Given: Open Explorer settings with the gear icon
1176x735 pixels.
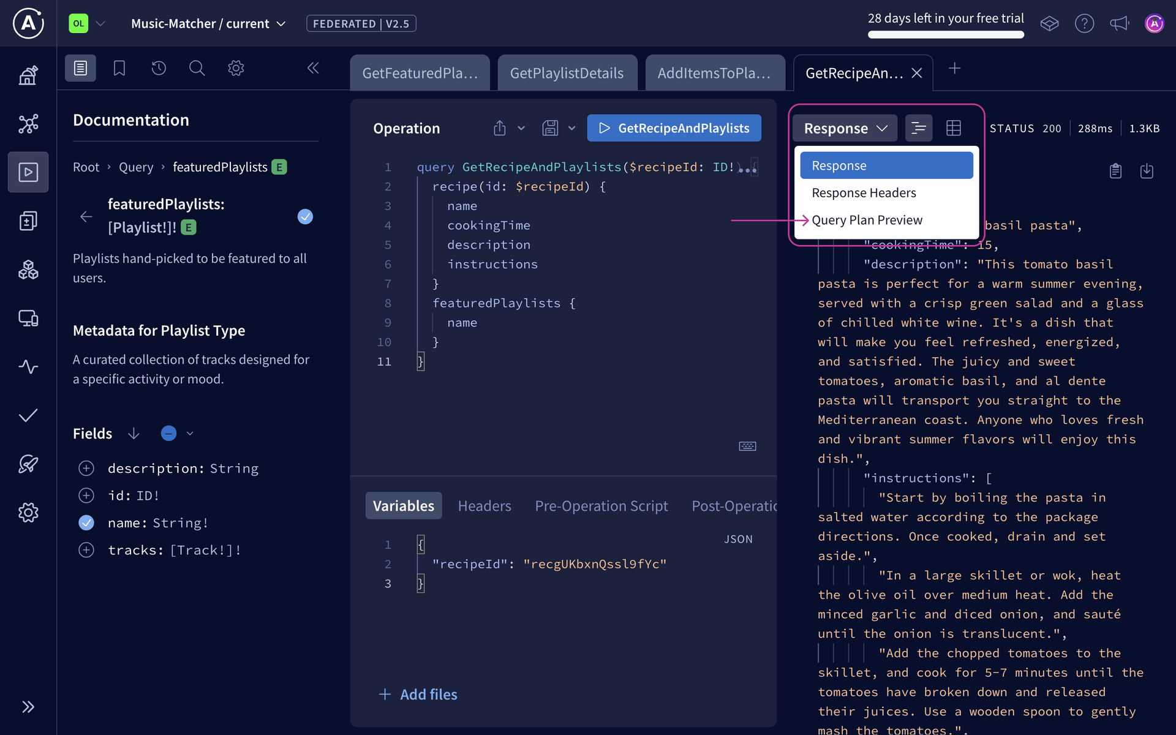Looking at the screenshot, I should (x=236, y=68).
